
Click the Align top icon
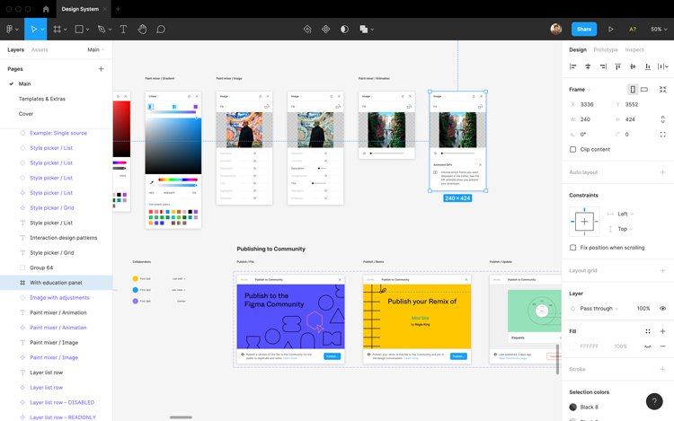(617, 66)
